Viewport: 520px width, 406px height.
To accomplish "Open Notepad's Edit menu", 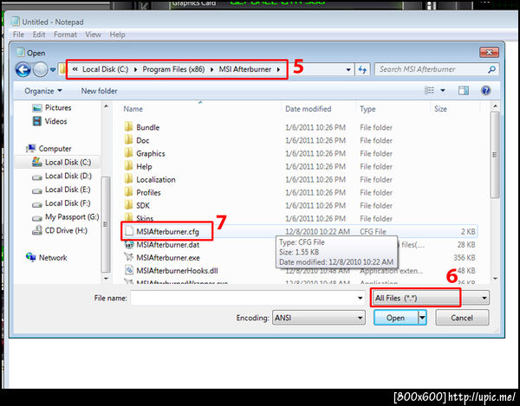I will tap(39, 35).
